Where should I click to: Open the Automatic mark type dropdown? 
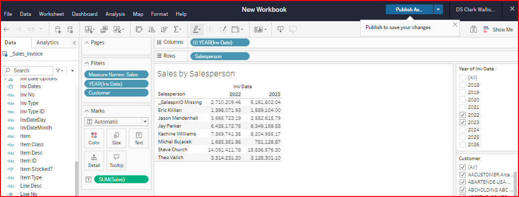click(116, 122)
